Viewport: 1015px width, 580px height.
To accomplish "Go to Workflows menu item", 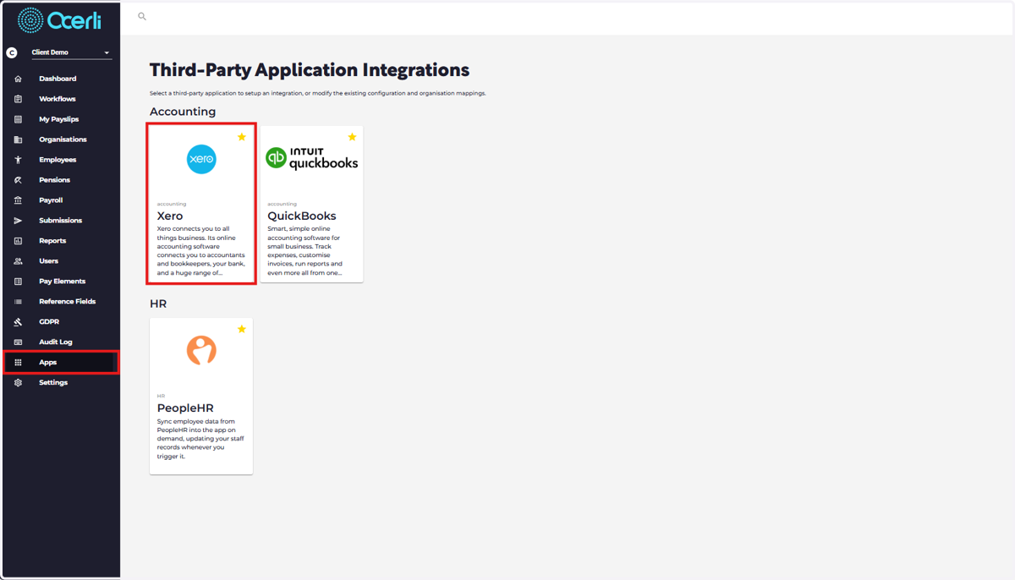I will pyautogui.click(x=58, y=99).
